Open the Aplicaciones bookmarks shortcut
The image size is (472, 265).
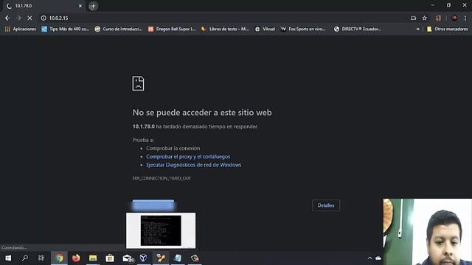[21, 29]
